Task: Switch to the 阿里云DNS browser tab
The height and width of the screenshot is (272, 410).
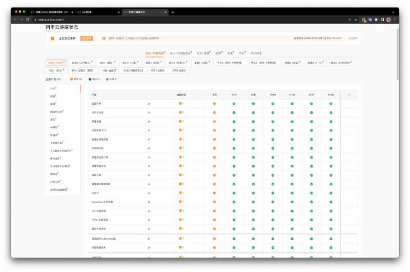Action: coord(52,12)
